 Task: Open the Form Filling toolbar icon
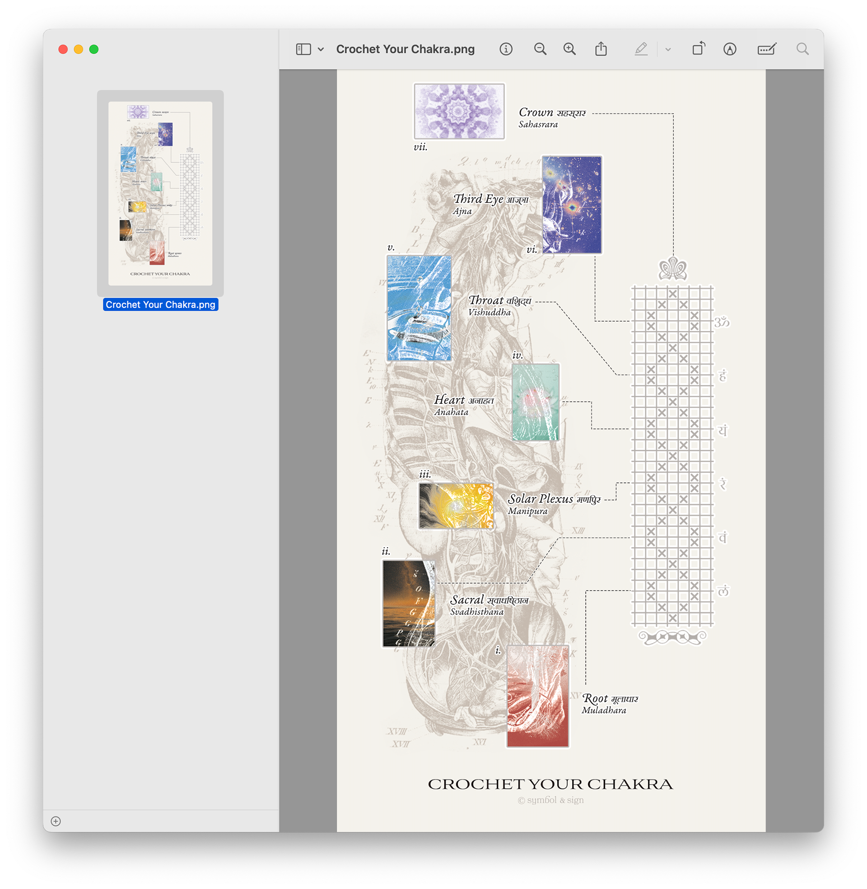point(767,49)
